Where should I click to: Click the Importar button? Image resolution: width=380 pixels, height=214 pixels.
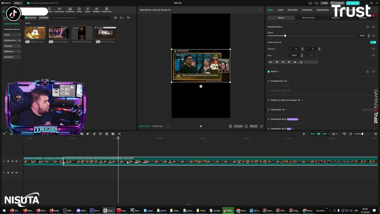pos(31,18)
